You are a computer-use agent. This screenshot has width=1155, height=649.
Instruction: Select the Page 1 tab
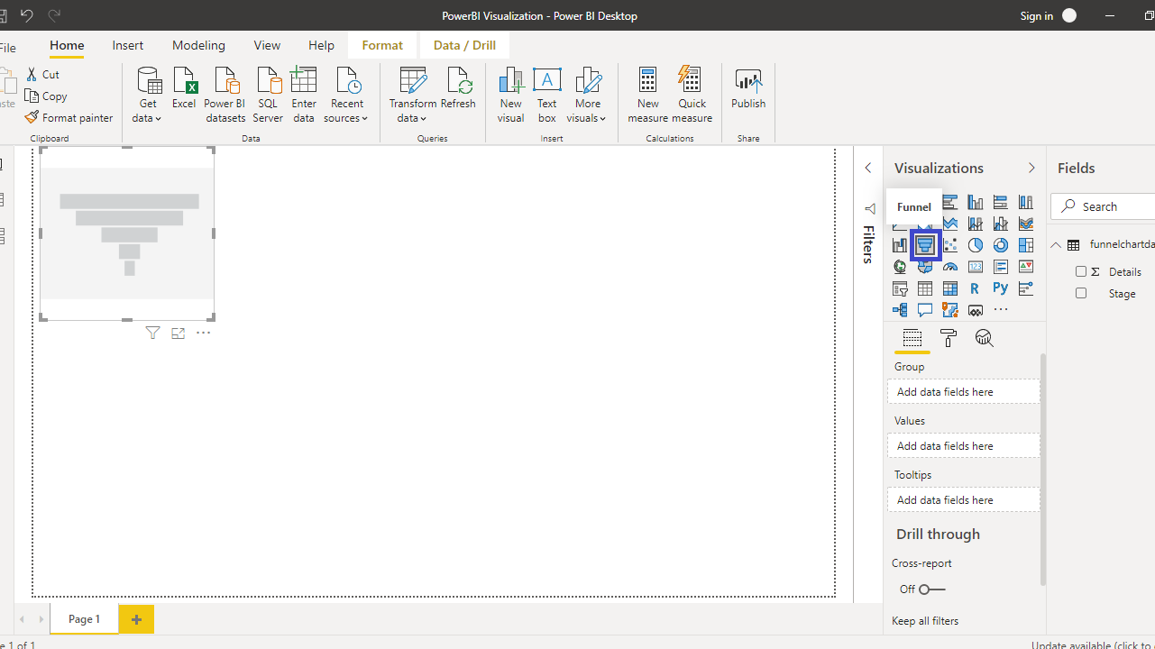point(84,619)
